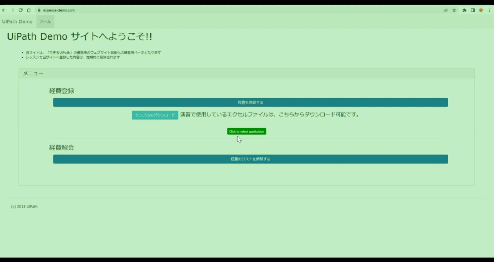
Task: Click the (c) 2018 UiPath footer text
Action: tap(24, 206)
